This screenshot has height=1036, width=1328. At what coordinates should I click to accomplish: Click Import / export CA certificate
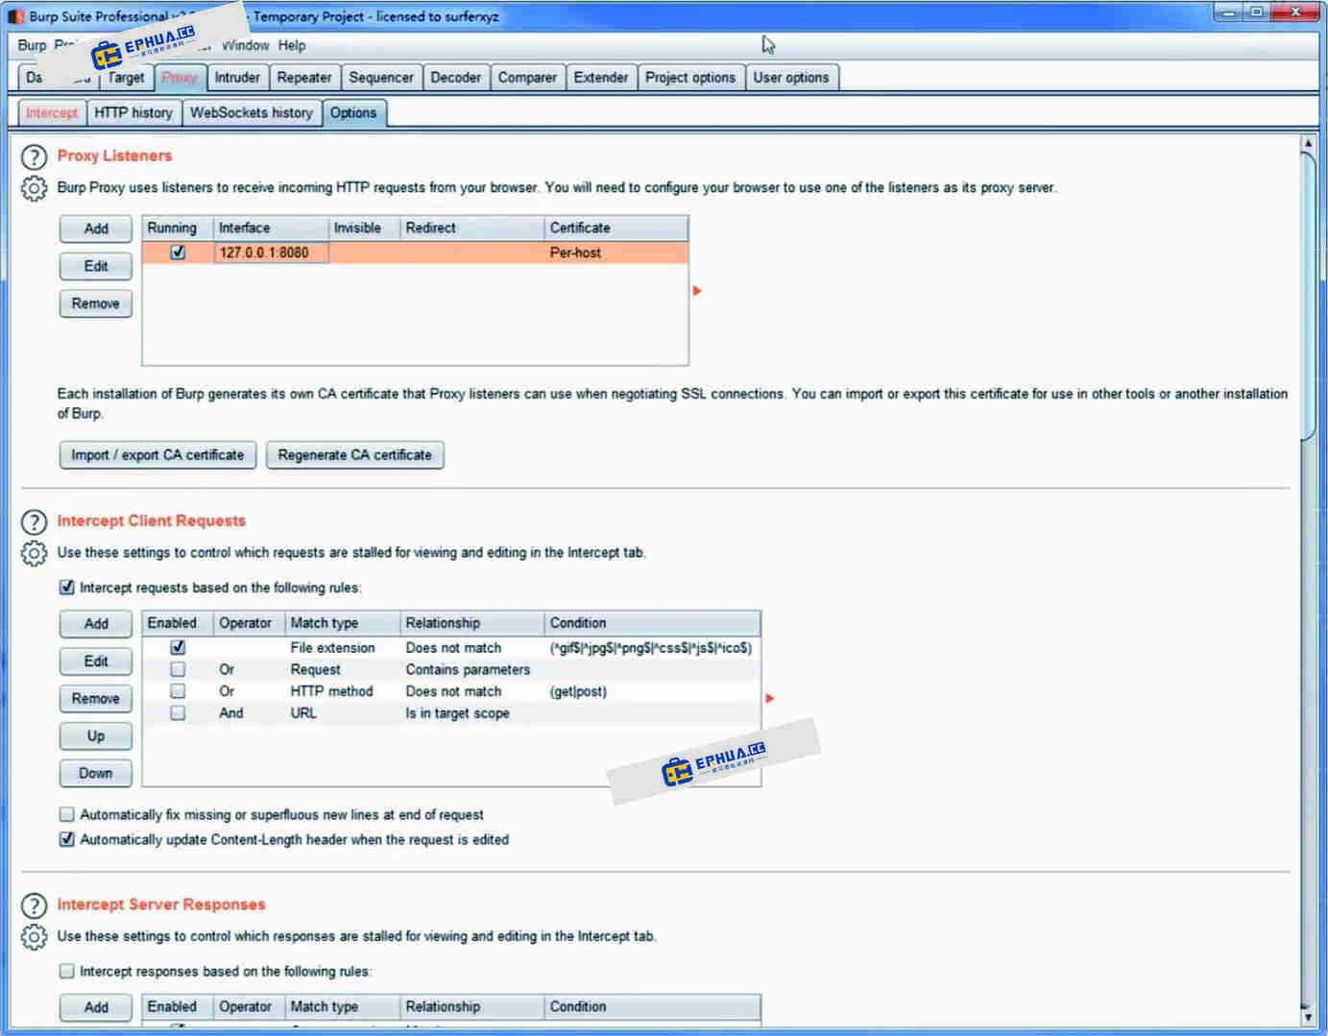(157, 455)
